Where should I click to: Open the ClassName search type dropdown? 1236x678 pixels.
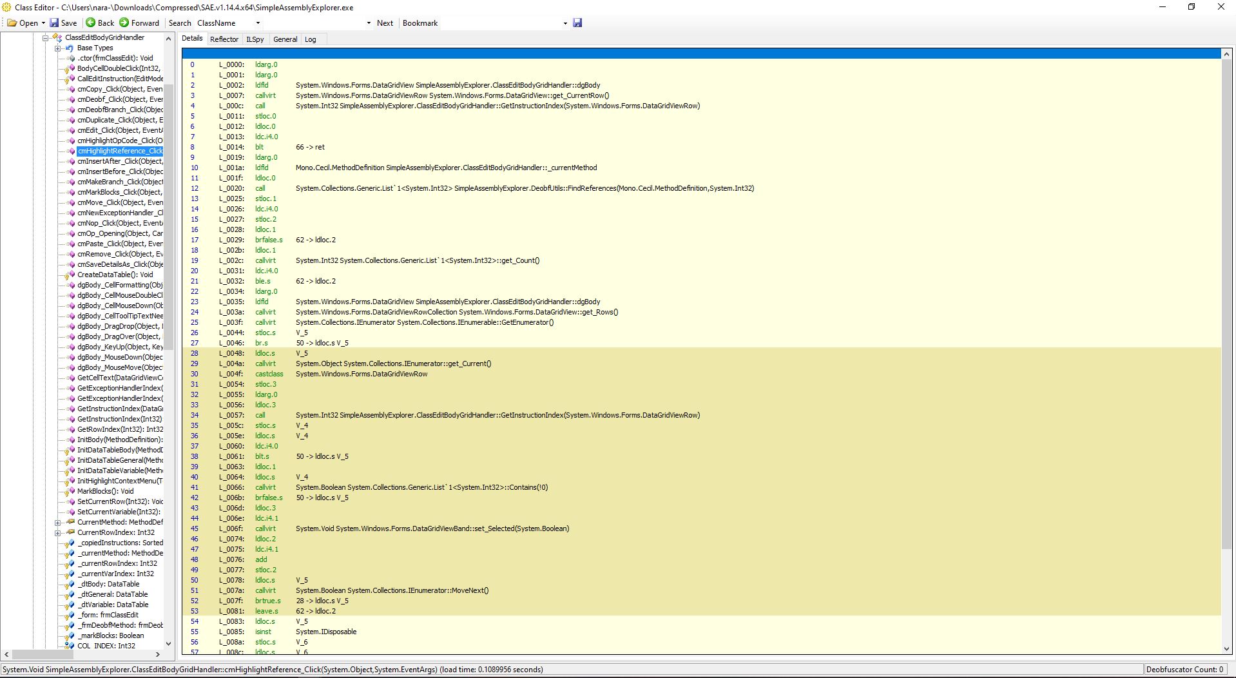click(x=258, y=23)
